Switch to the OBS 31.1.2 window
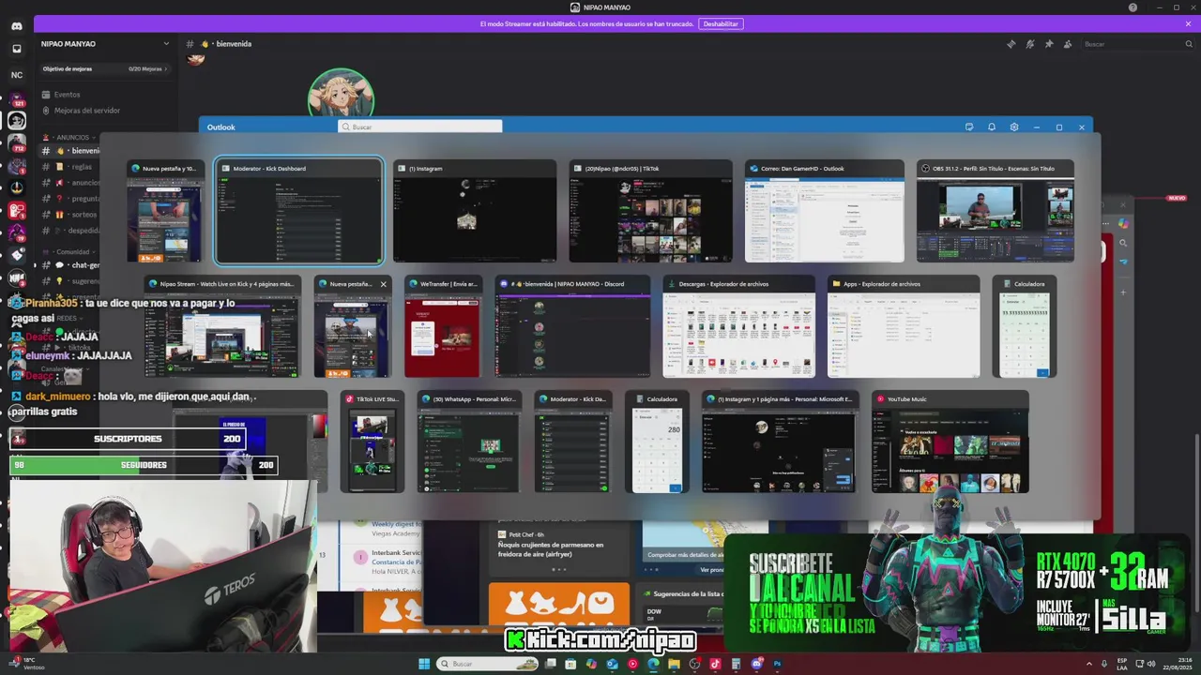The height and width of the screenshot is (675, 1201). click(995, 211)
